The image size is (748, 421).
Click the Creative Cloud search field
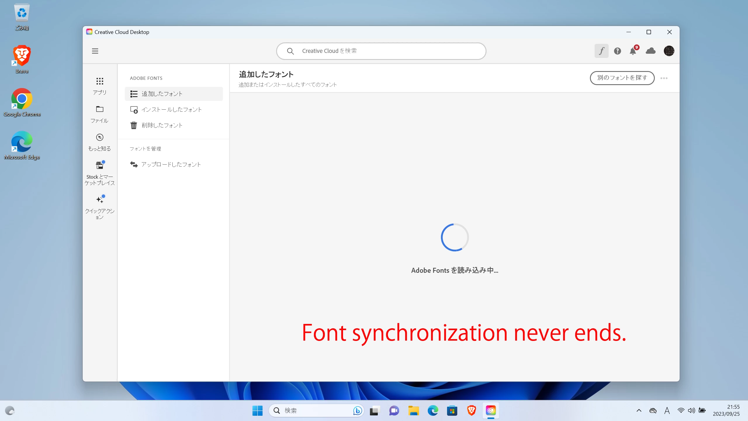click(x=381, y=51)
